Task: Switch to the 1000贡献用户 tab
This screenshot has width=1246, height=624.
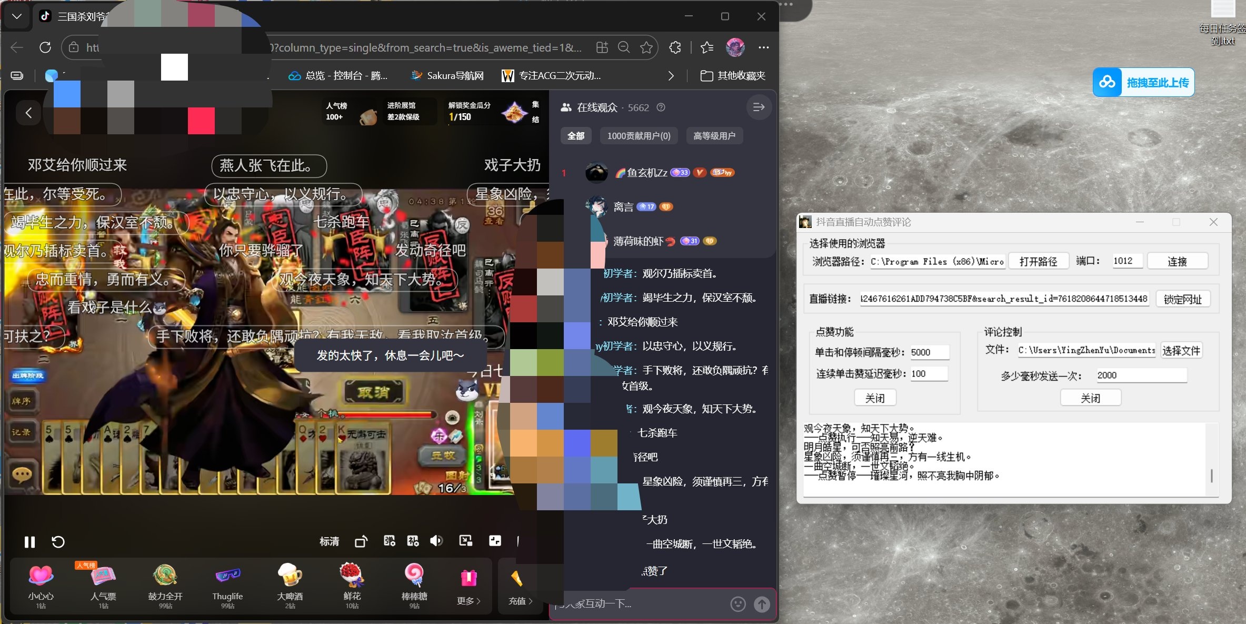Action: click(639, 135)
